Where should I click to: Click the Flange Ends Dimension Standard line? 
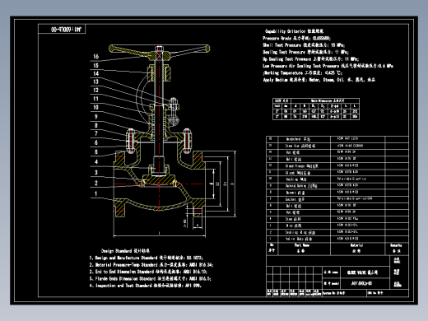click(x=150, y=279)
